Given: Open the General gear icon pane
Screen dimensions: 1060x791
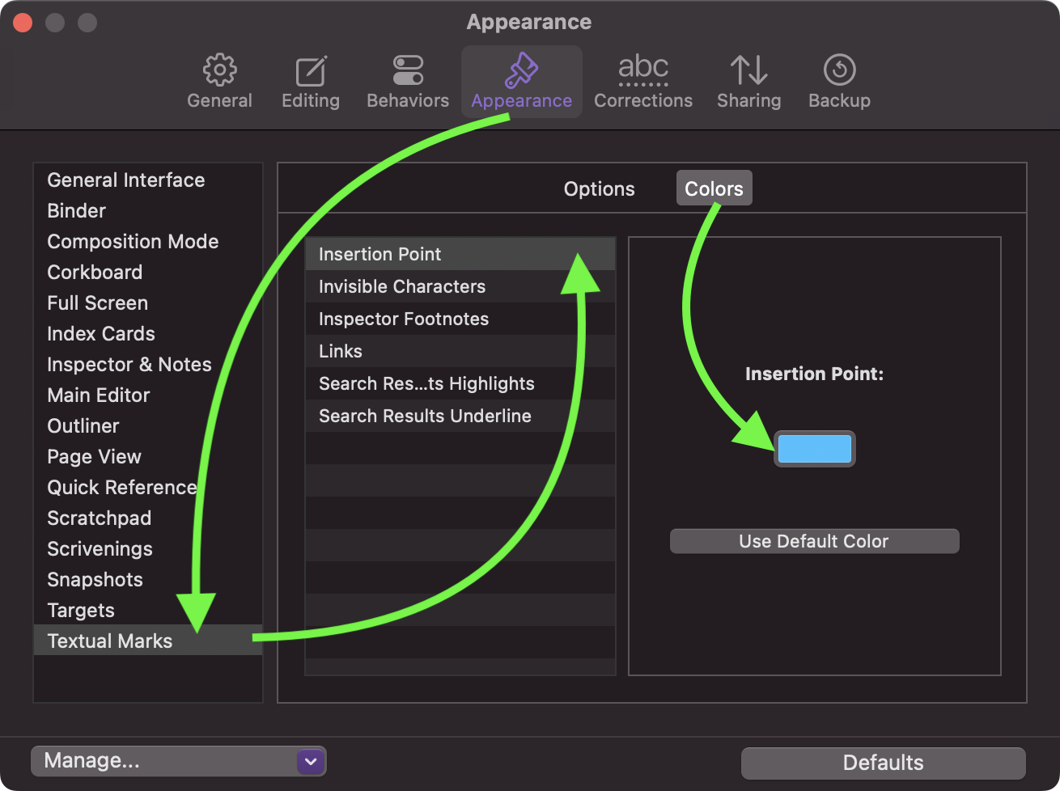Looking at the screenshot, I should 219,82.
